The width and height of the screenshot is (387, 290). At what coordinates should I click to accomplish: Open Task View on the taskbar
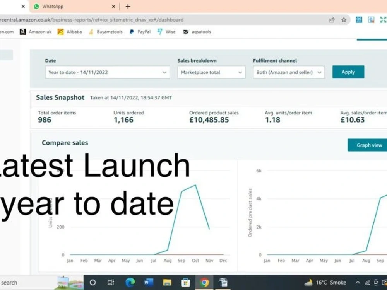point(111,282)
